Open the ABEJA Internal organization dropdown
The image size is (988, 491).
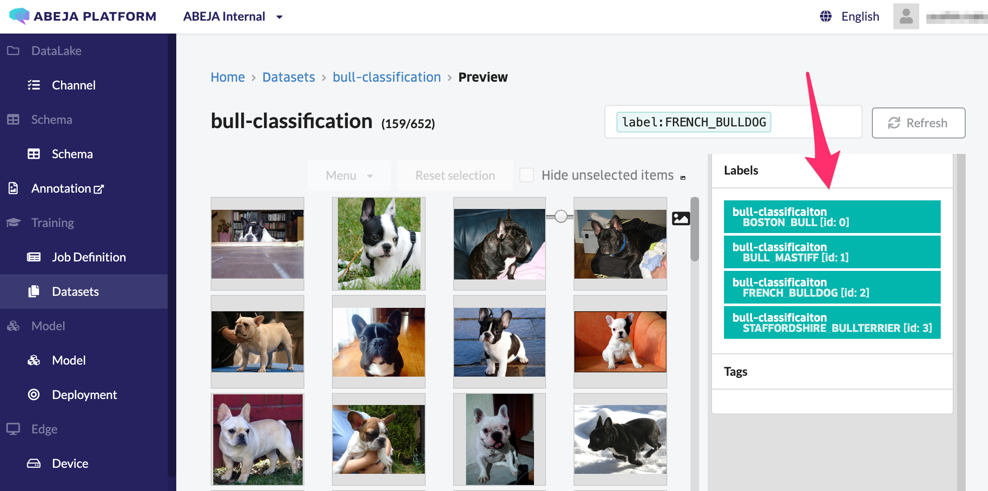[x=233, y=16]
